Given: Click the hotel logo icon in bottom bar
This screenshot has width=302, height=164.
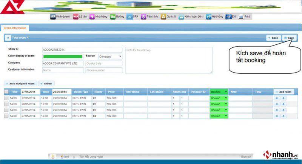Looking at the screenshot, I should click(x=53, y=156).
